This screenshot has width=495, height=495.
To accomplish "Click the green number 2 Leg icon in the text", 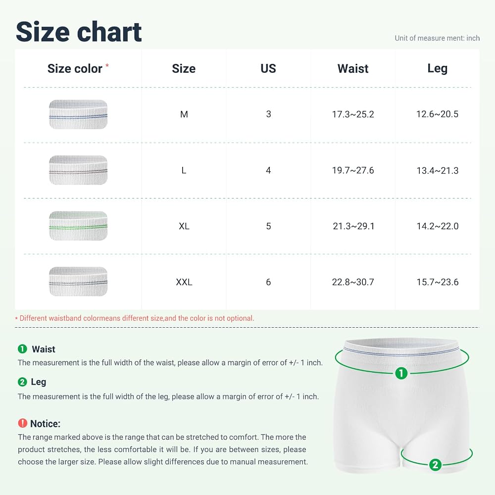I will pos(22,382).
